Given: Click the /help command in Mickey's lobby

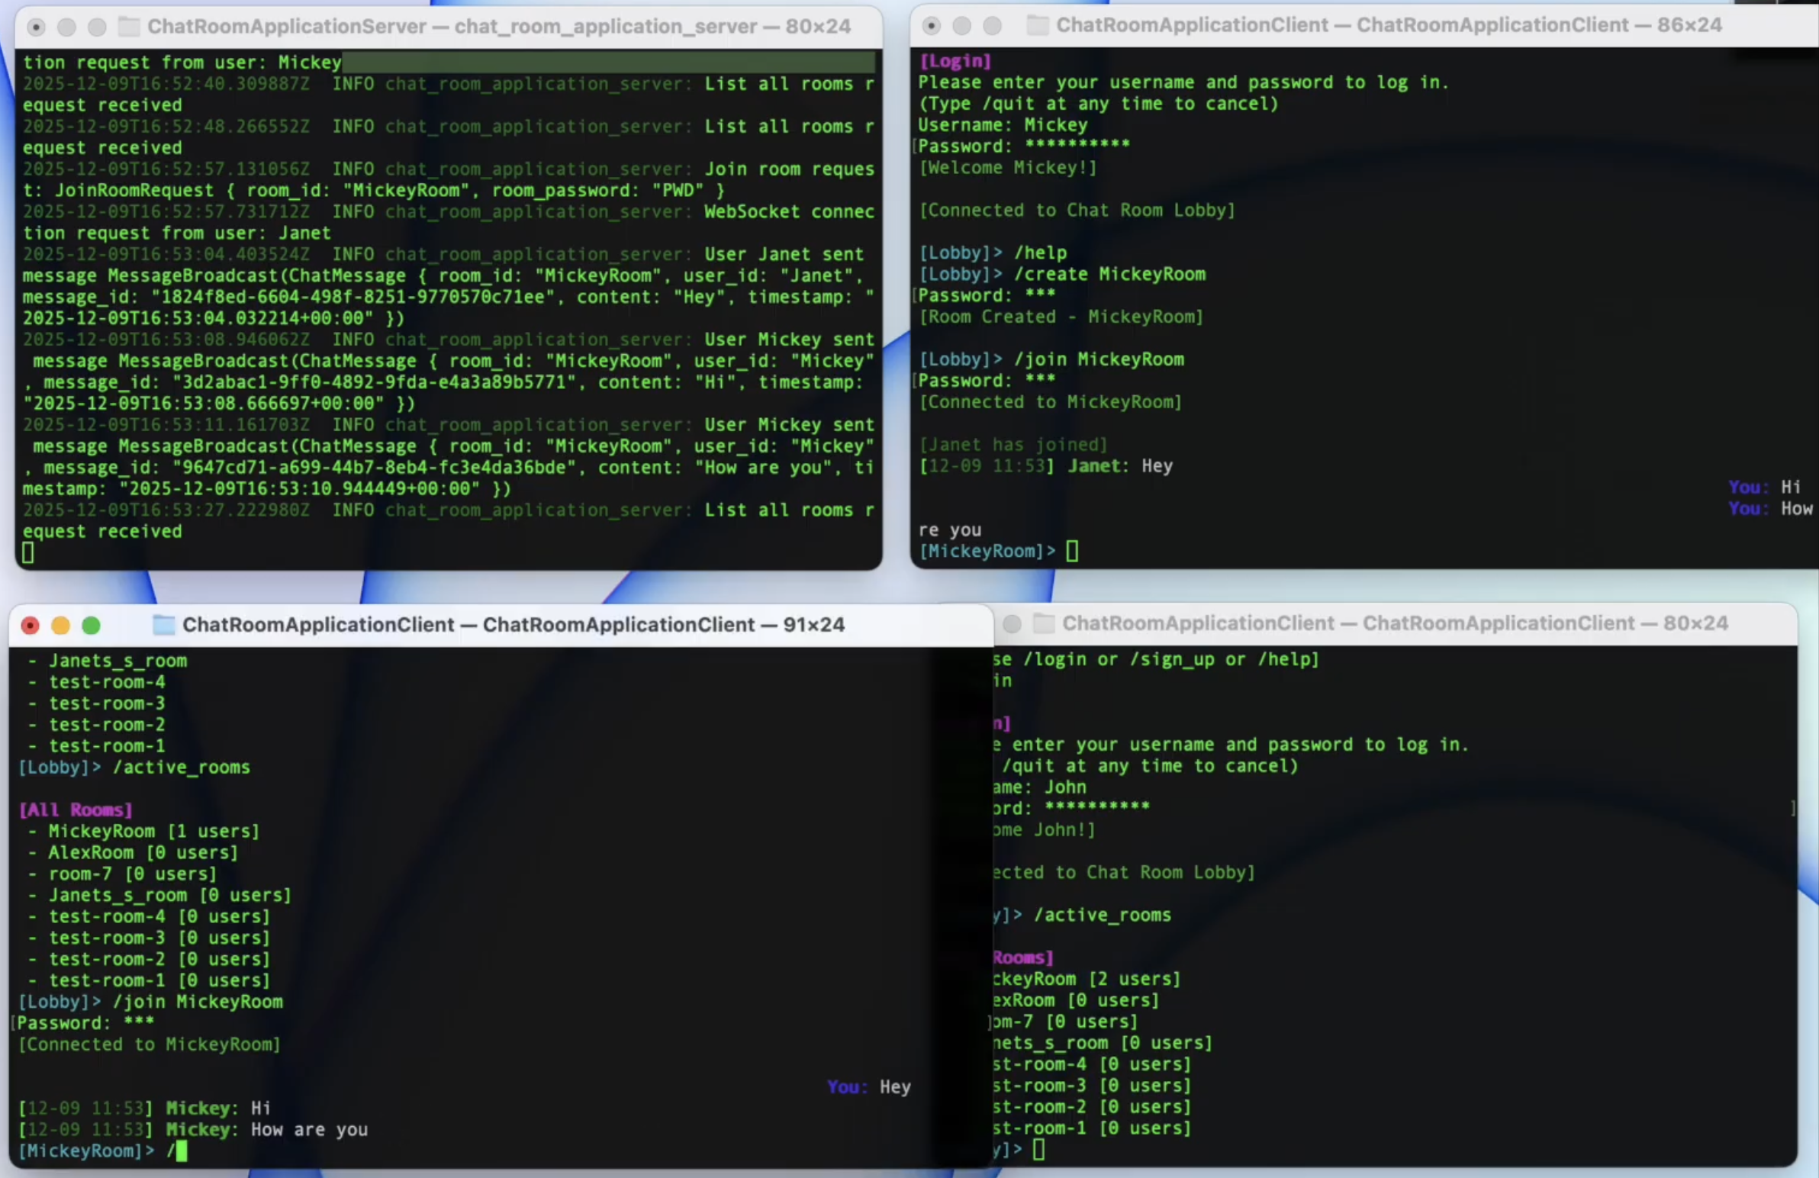Looking at the screenshot, I should pyautogui.click(x=1041, y=253).
